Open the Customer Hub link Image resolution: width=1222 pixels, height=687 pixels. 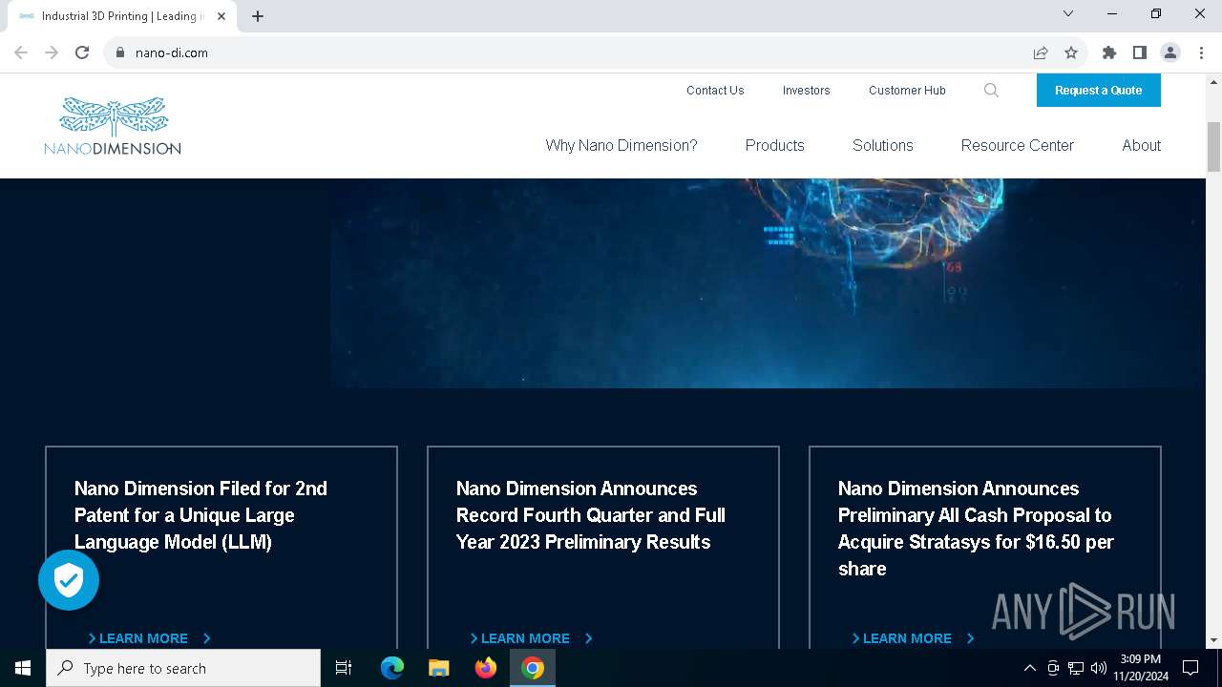[907, 91]
